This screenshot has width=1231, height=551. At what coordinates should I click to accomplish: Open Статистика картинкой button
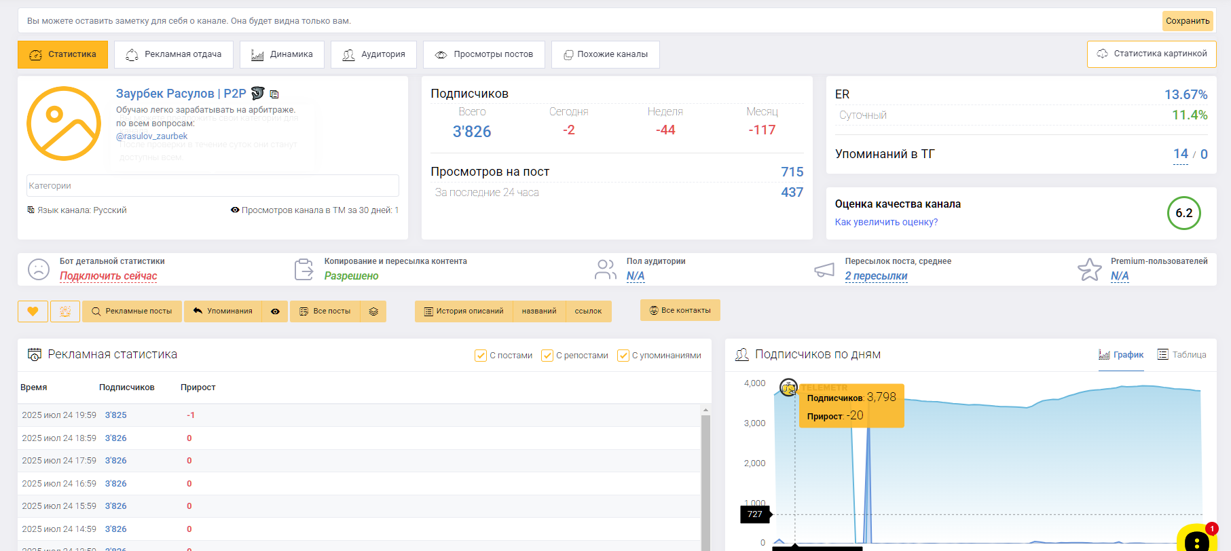coord(1152,54)
